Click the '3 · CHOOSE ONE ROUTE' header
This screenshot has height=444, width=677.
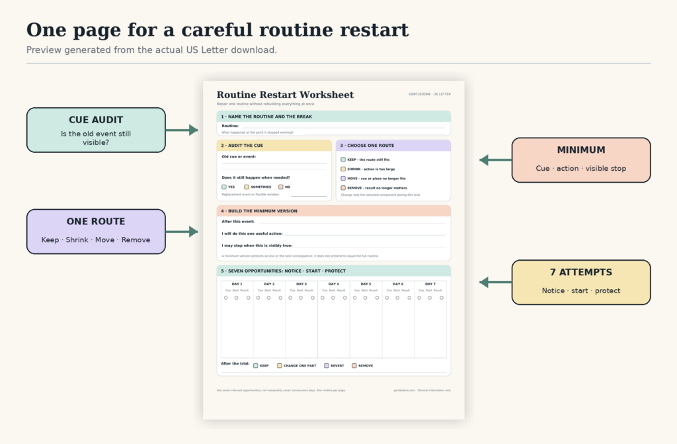393,146
